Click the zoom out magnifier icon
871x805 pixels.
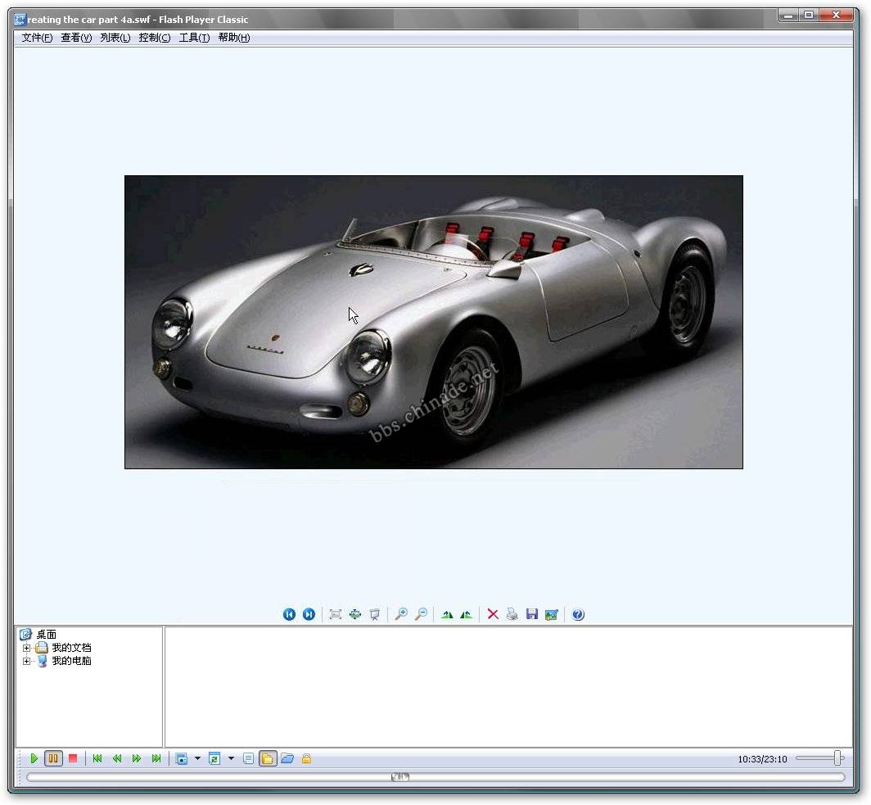(421, 614)
